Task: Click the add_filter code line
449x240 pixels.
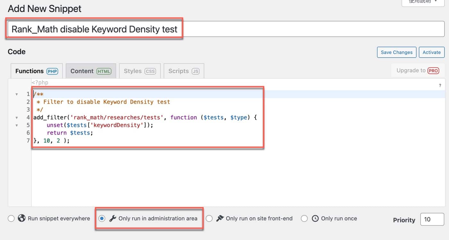Action: point(145,117)
